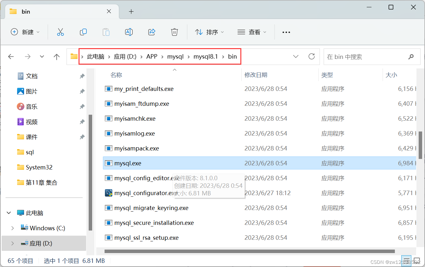Click the 修改日期 column header
Screen dimensions: 425x267
coord(256,75)
